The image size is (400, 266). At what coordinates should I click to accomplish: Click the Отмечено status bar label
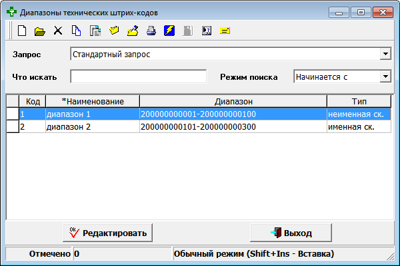click(x=49, y=253)
